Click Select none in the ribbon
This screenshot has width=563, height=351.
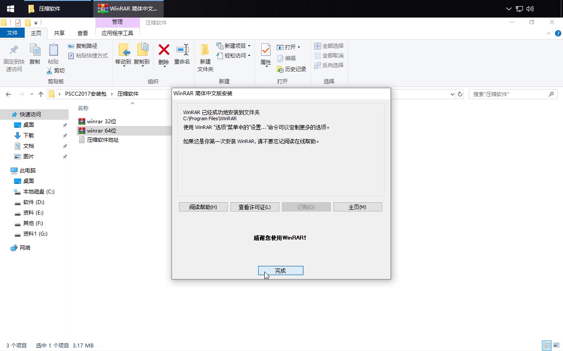click(x=329, y=55)
